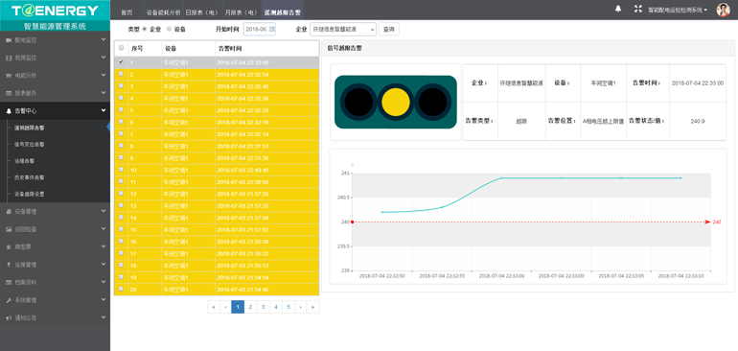Open the user avatar menu

[723, 10]
